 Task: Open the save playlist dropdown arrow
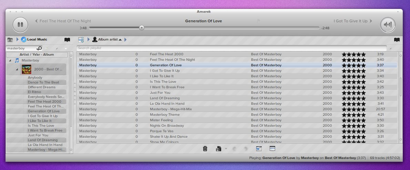[226, 149]
